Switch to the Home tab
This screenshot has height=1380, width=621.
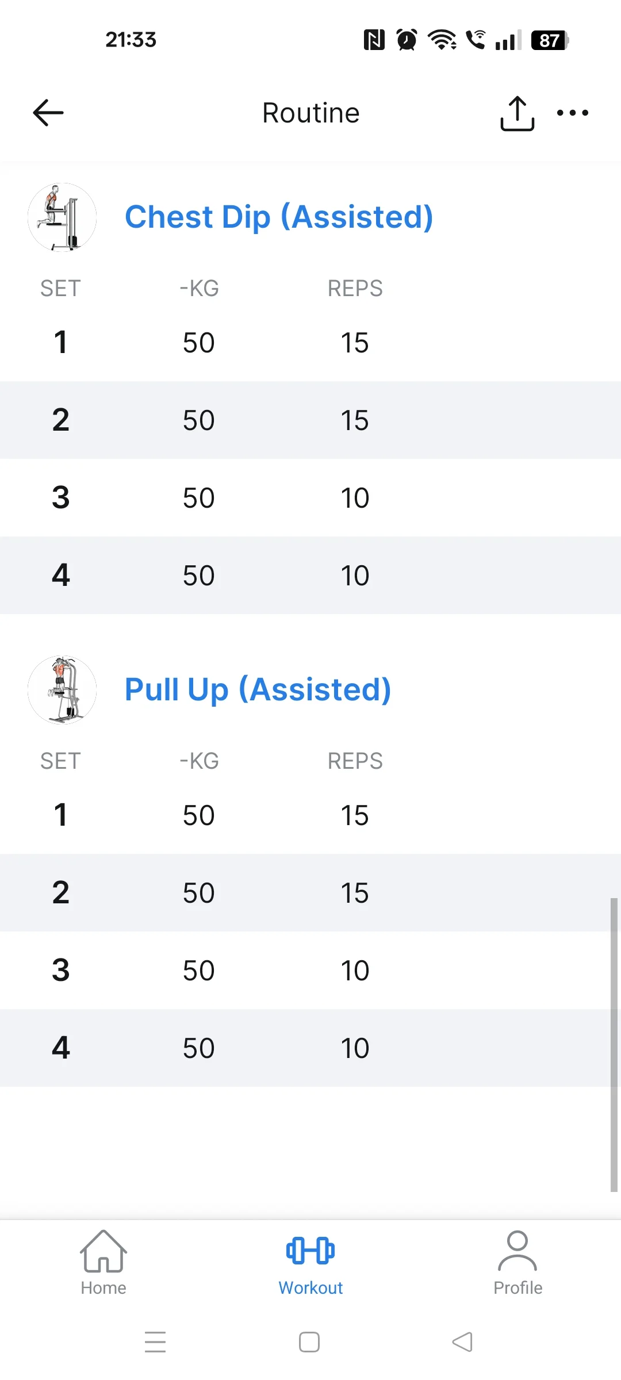[x=103, y=1263]
